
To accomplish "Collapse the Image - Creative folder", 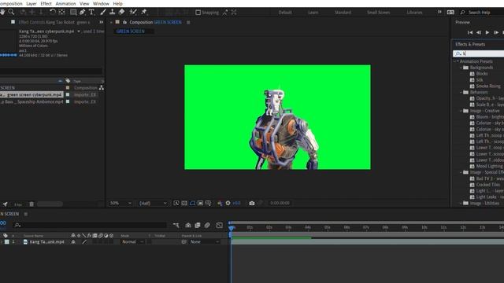I will [x=461, y=111].
